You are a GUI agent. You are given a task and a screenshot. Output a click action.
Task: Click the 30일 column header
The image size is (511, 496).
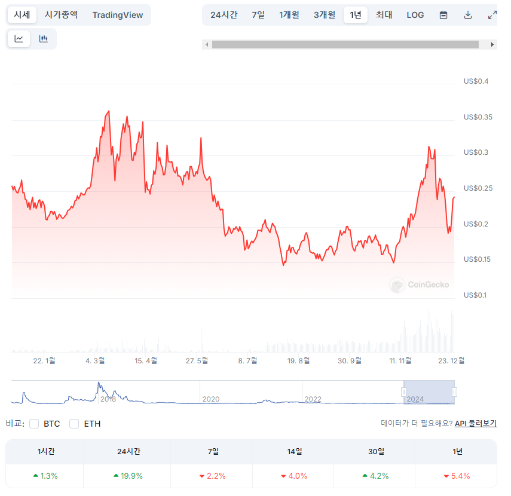[376, 451]
